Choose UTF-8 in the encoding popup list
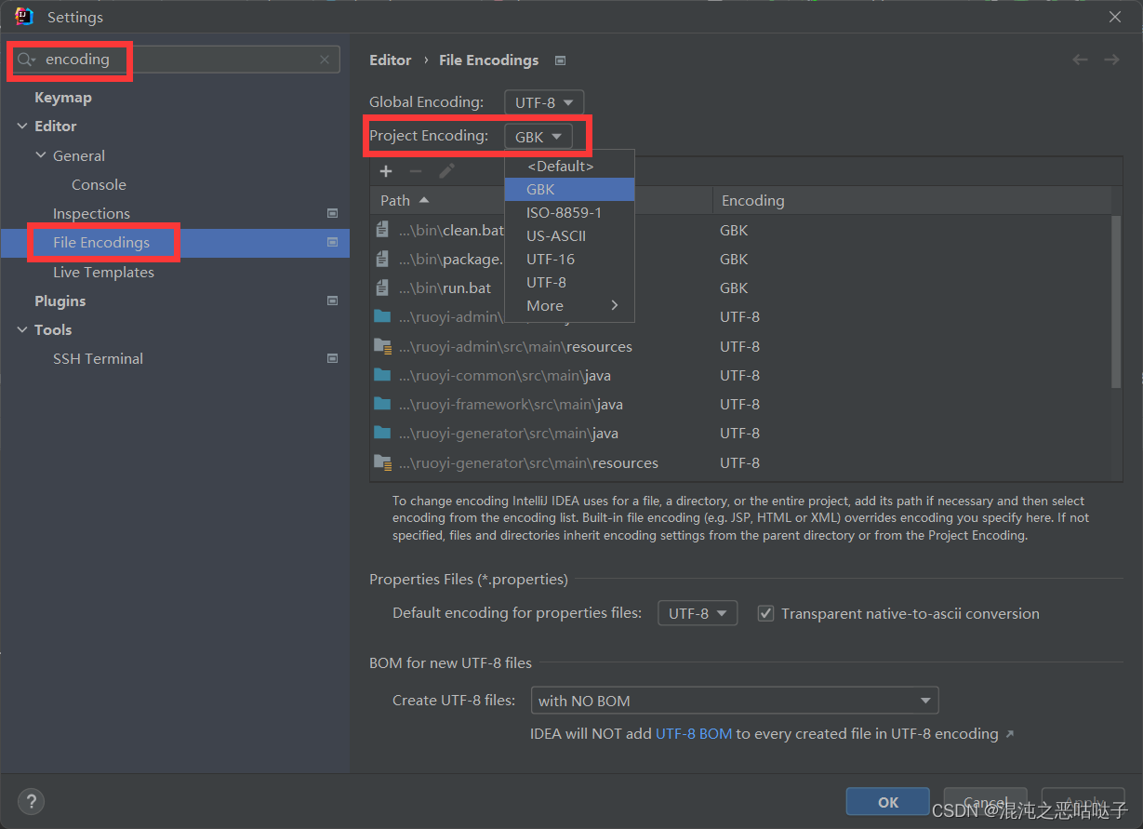This screenshot has width=1143, height=829. click(569, 282)
